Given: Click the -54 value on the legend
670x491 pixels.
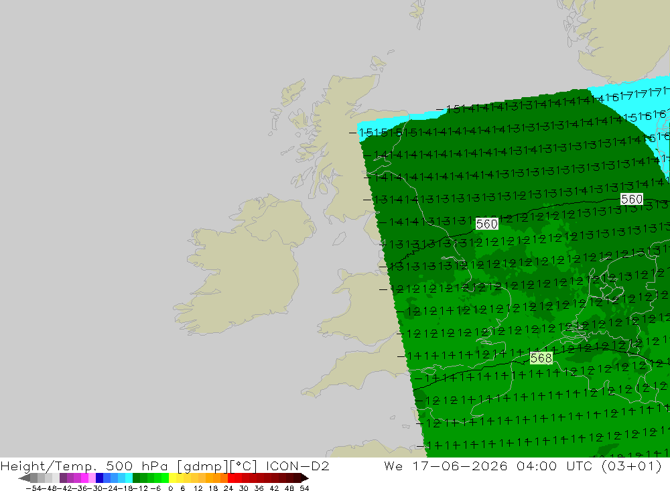Looking at the screenshot, I should point(33,488).
